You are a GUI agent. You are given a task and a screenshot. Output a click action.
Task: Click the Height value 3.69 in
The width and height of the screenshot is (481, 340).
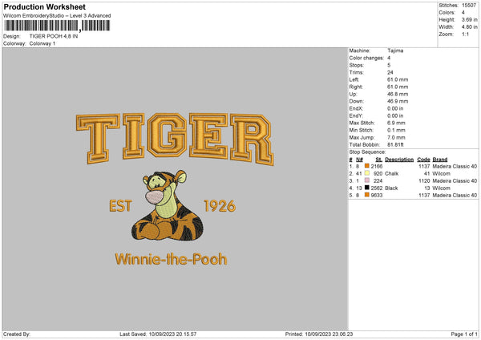[469, 19]
